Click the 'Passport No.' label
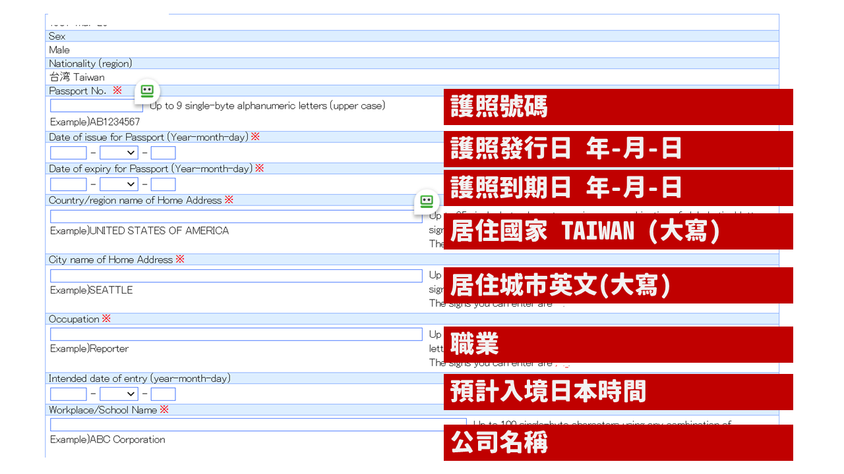The height and width of the screenshot is (474, 844). [x=78, y=91]
